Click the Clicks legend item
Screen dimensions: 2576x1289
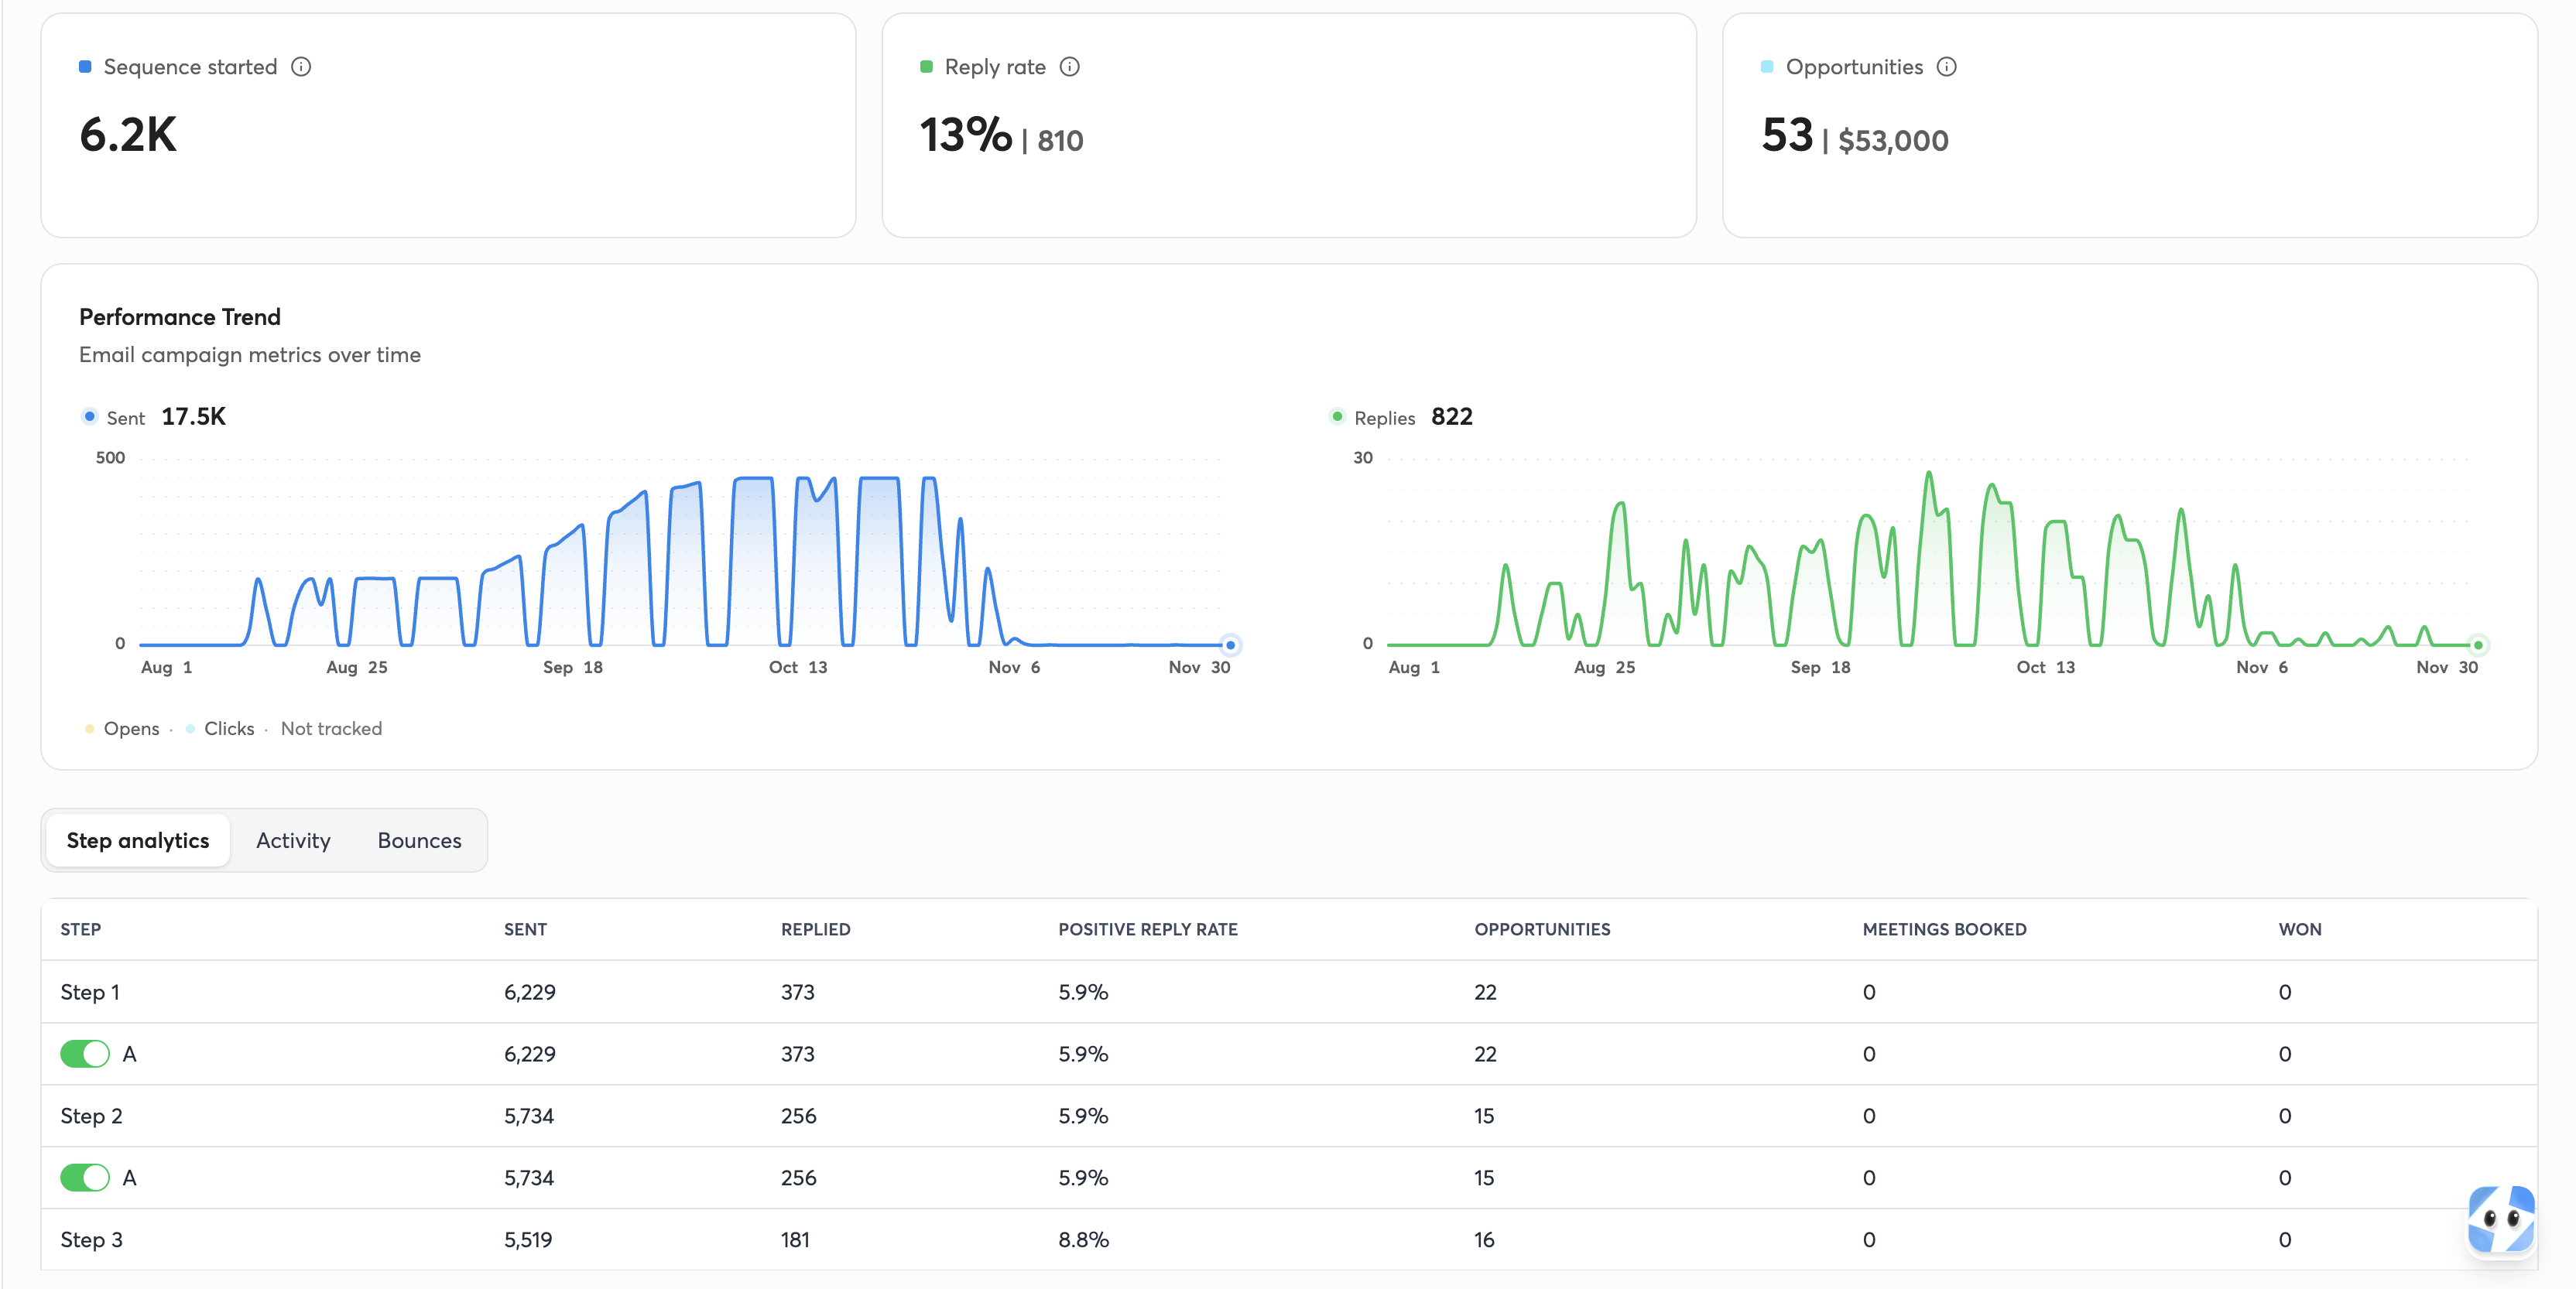pyautogui.click(x=220, y=728)
